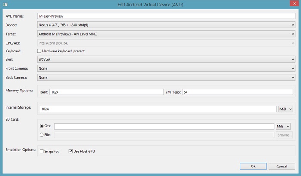This screenshot has width=301, height=176.
Task: Click the window icon in the title bar
Action: click(5, 4)
